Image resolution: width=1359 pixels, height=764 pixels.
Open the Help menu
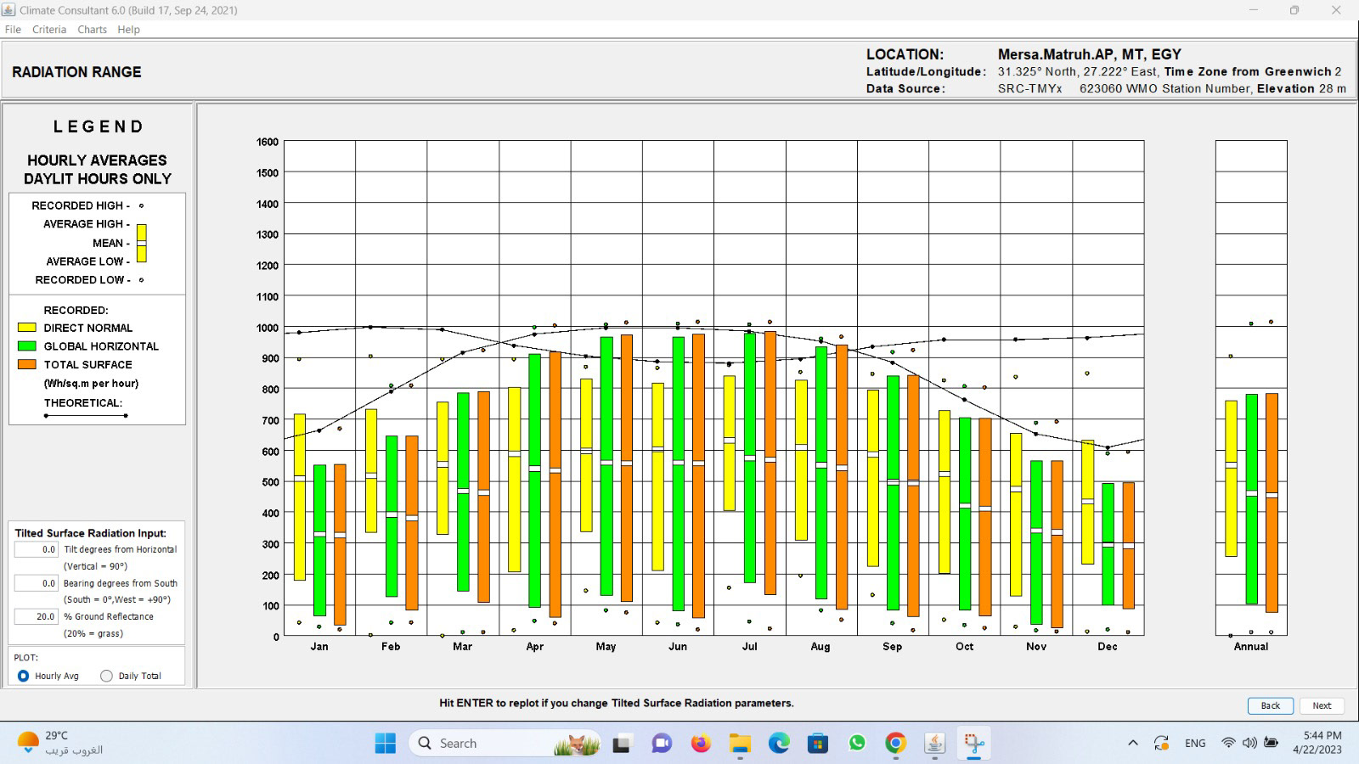(128, 30)
